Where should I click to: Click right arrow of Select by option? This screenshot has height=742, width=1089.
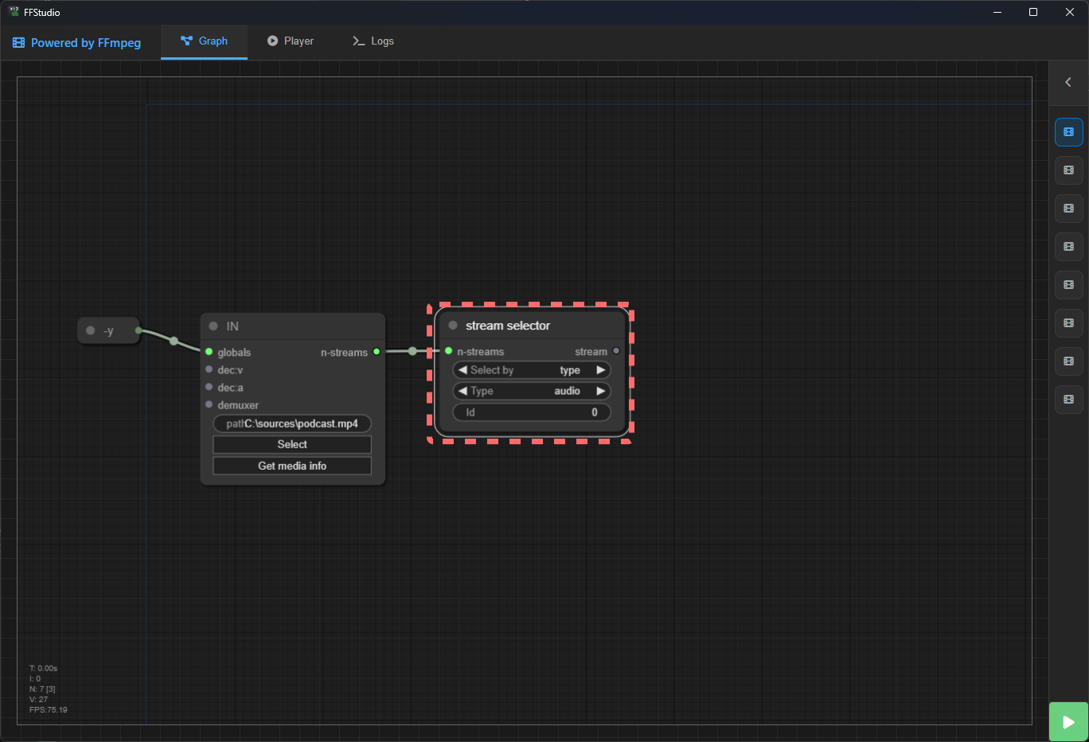tap(601, 370)
